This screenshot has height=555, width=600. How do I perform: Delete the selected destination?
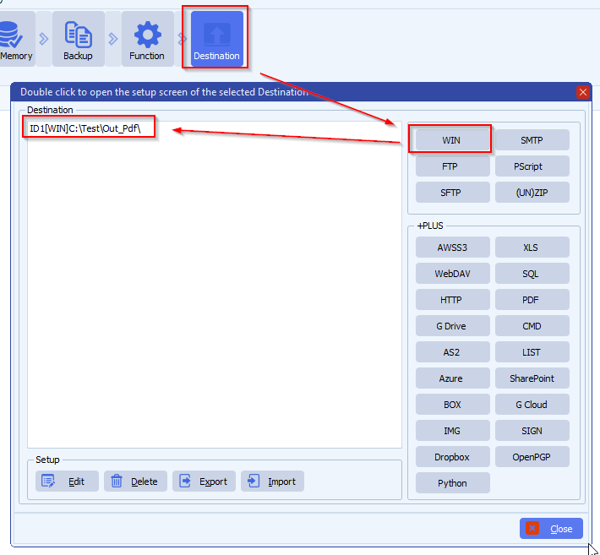[x=135, y=481]
